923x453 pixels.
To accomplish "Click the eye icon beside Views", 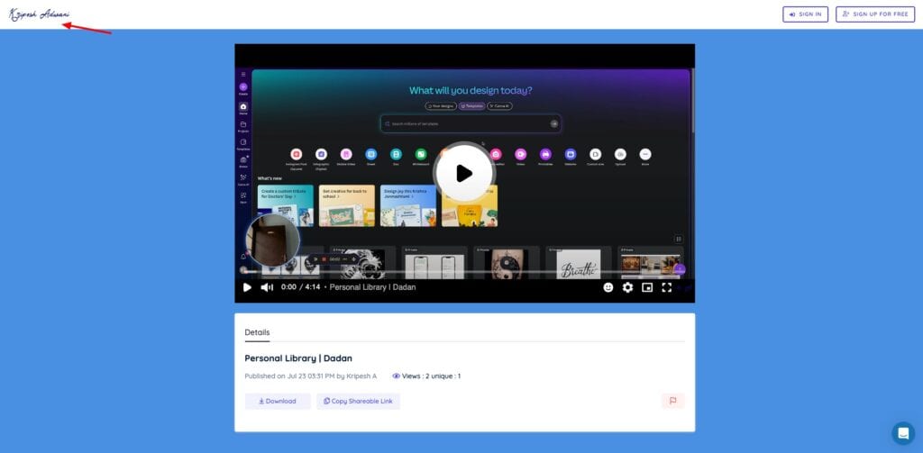I will (x=397, y=376).
